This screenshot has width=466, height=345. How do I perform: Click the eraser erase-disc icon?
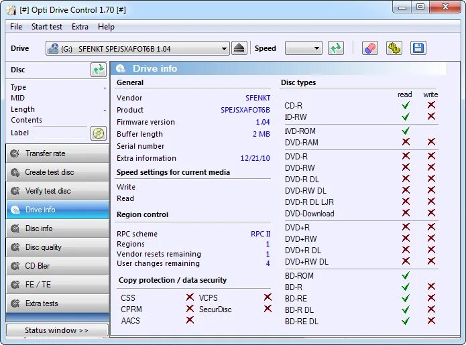coord(369,48)
